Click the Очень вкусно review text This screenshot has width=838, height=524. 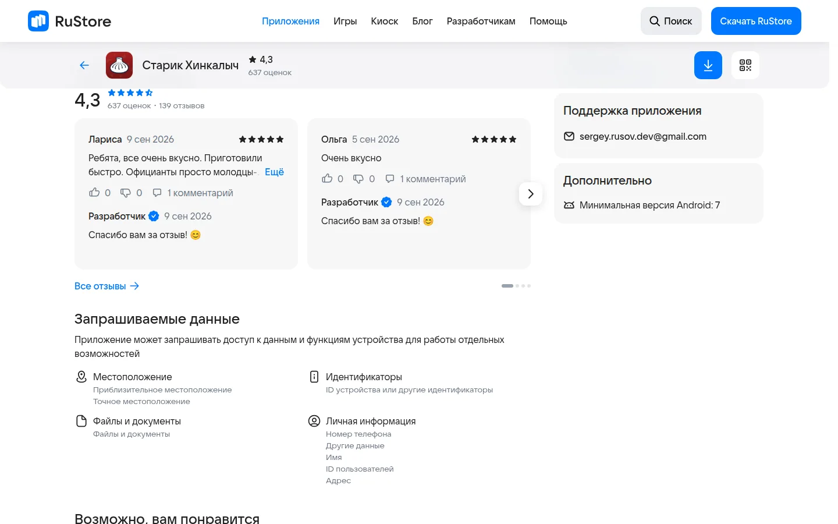coord(351,158)
